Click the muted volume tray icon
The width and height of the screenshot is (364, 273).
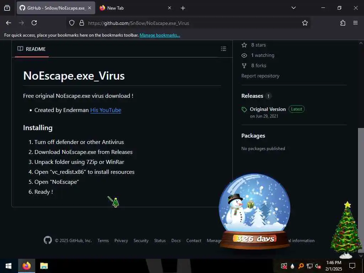pyautogui.click(x=318, y=266)
